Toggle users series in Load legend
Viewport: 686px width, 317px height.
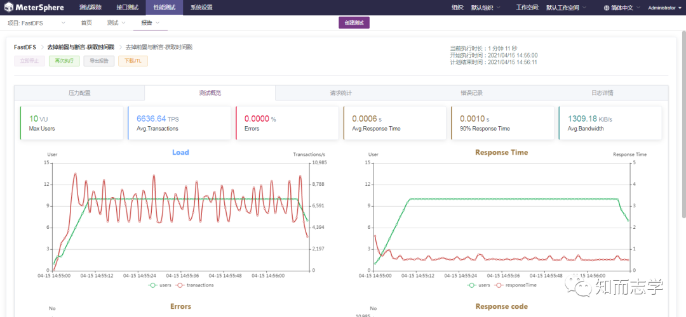(x=161, y=285)
